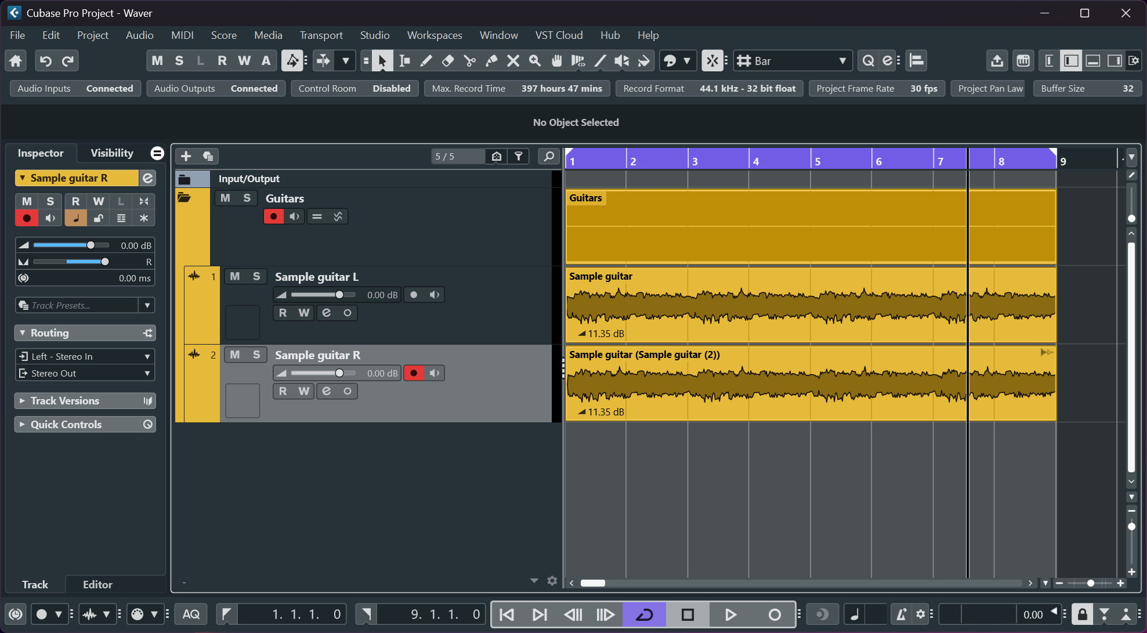
Task: Switch to the Visibility tab
Action: coord(112,153)
